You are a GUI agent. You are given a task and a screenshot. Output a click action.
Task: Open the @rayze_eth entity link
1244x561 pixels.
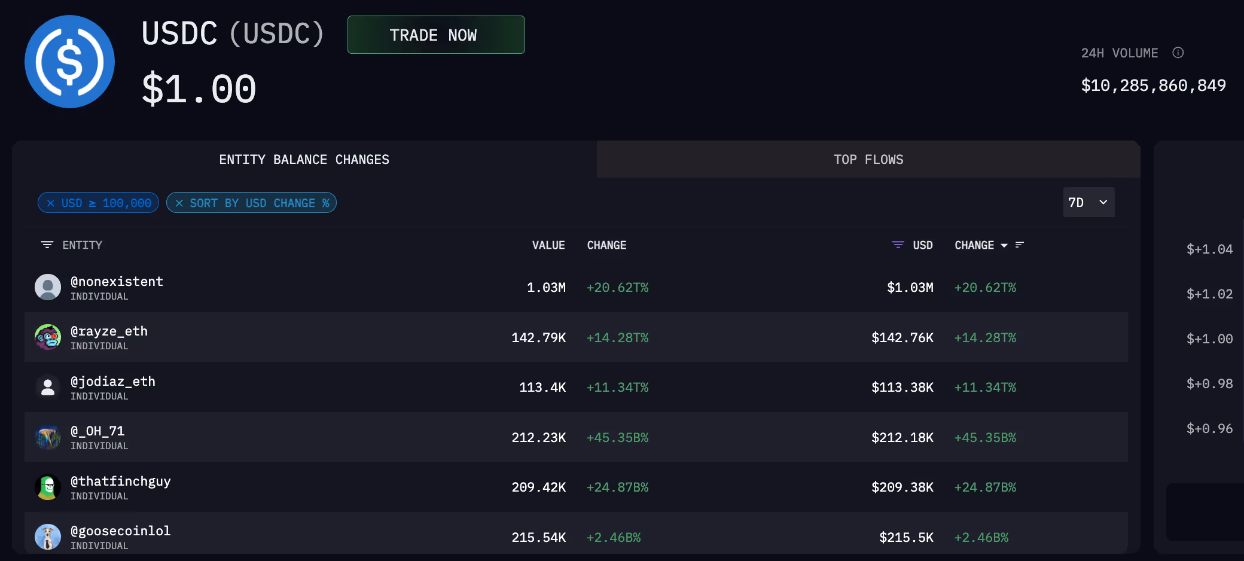[109, 331]
